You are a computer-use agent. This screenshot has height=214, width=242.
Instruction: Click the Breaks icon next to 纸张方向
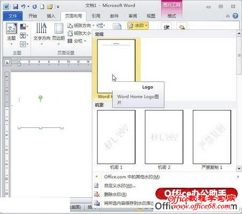tap(100, 26)
